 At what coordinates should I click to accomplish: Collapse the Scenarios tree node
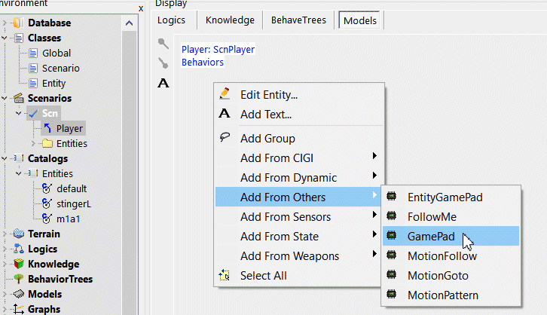(5, 99)
